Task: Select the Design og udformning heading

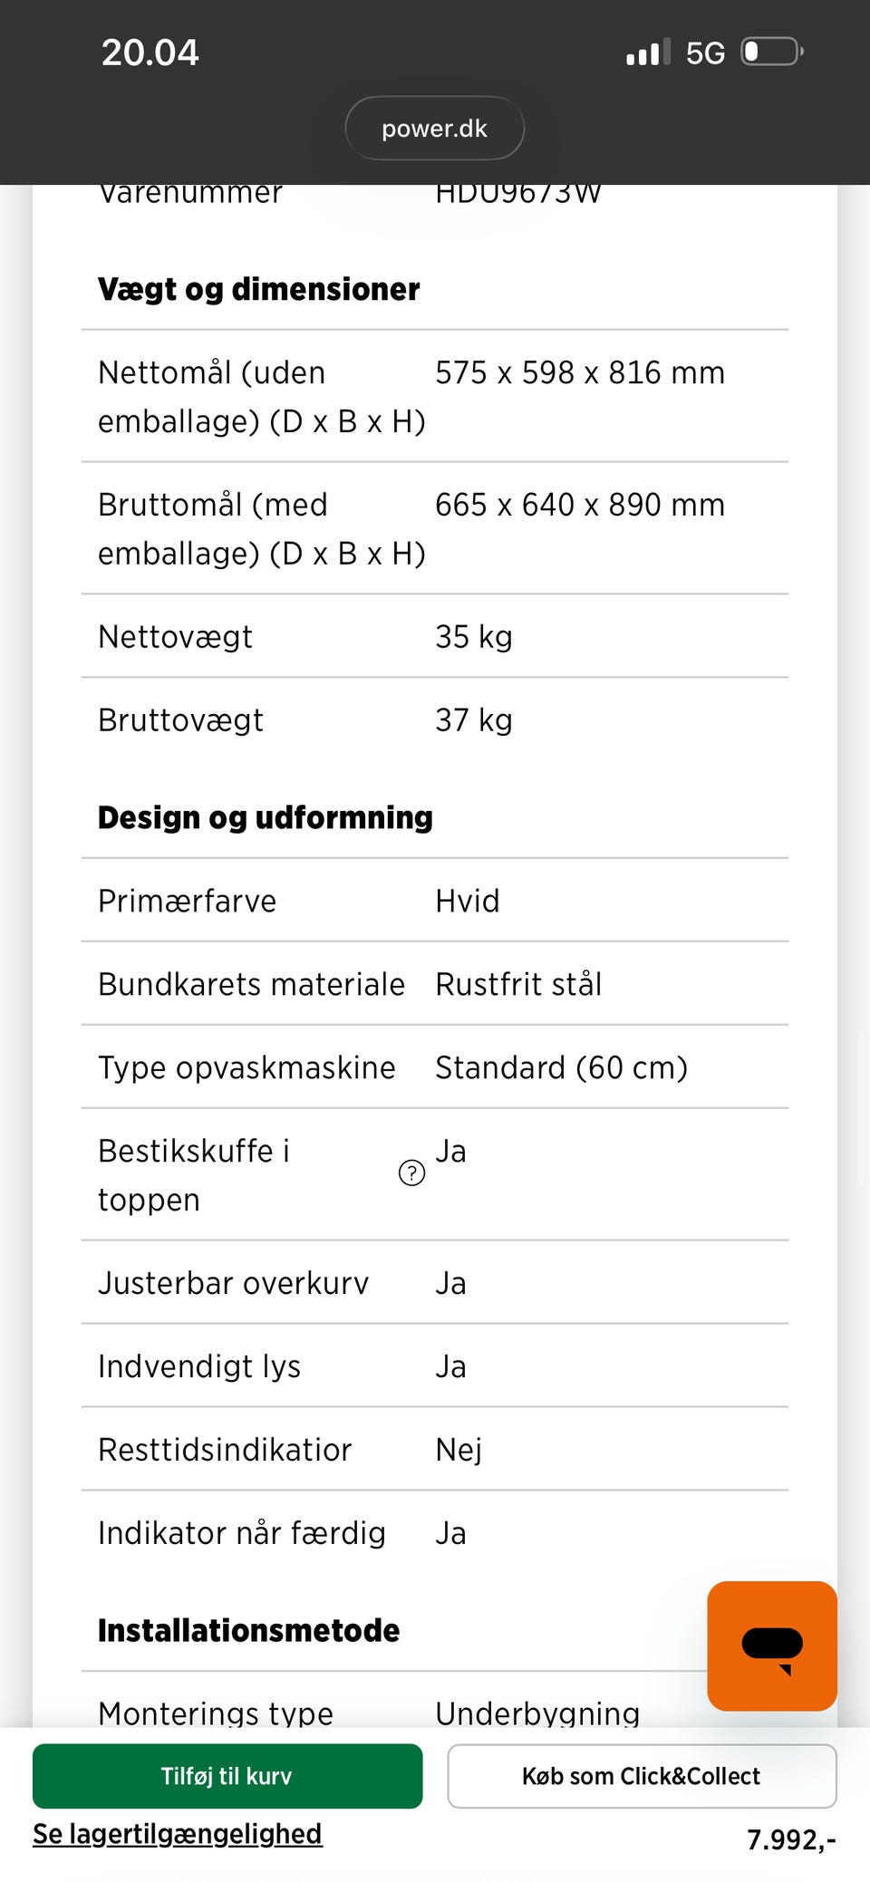Action: coord(266,817)
